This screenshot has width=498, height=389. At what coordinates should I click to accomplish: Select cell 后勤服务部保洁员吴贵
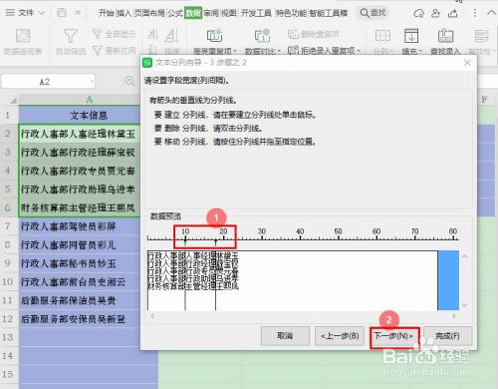click(89, 301)
